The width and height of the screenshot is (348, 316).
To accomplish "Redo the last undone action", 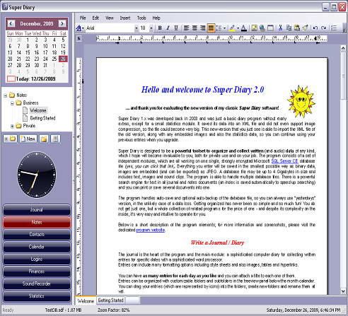I will coord(323,28).
